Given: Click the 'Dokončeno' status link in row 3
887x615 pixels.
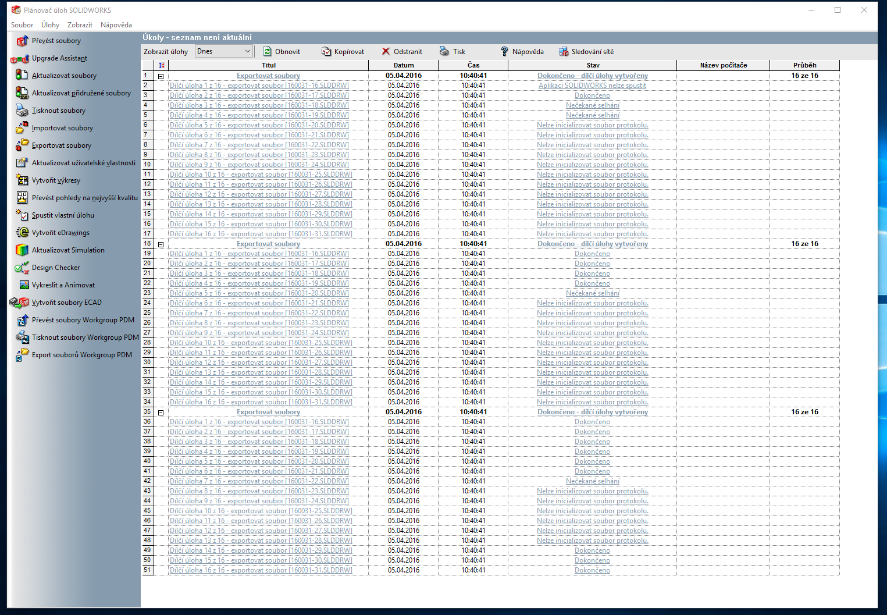Looking at the screenshot, I should [593, 95].
